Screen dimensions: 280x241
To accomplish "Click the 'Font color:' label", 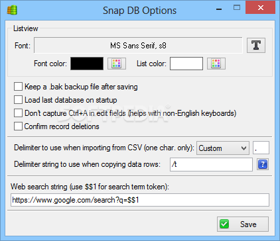I will [50, 64].
